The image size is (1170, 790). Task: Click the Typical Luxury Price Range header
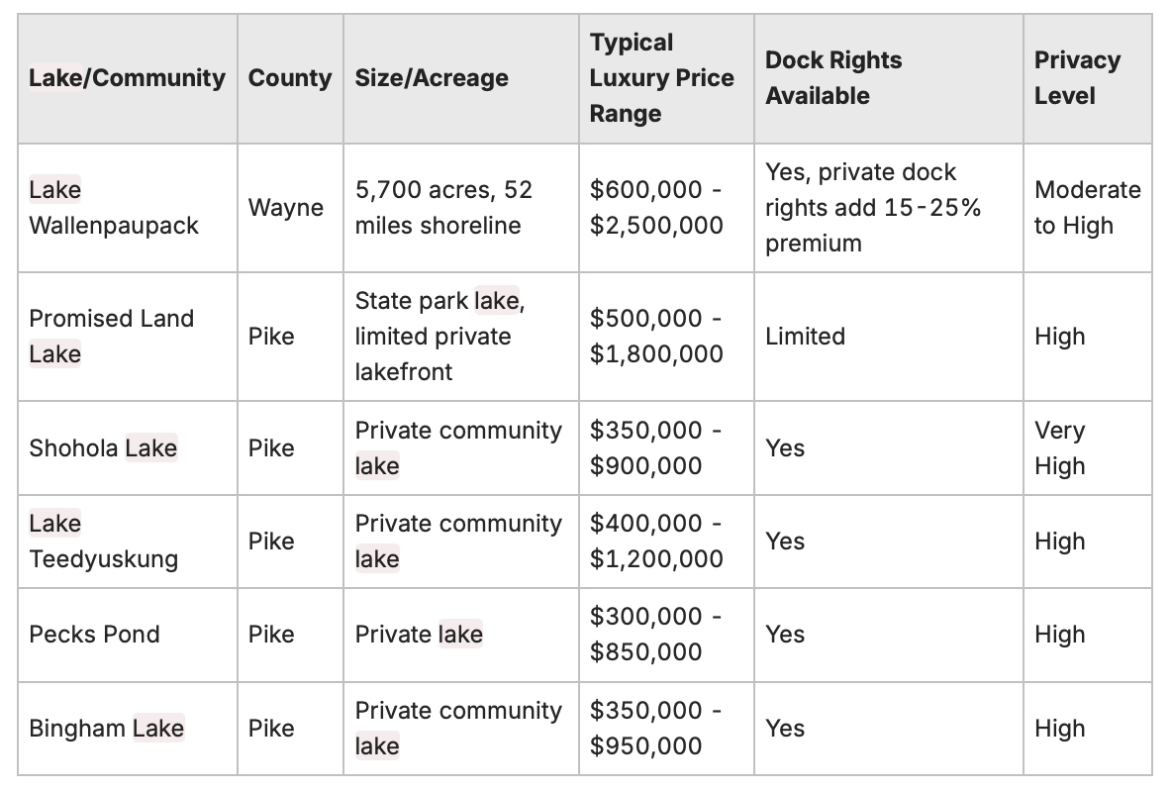pos(661,78)
